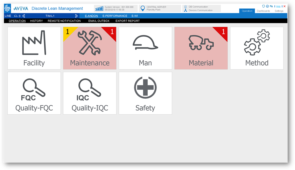
Task: Open the Facility andon tile
Action: click(x=34, y=48)
